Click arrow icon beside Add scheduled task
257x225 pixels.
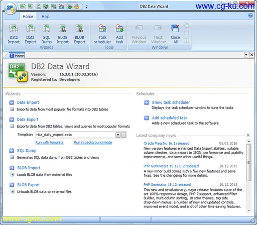pyautogui.click(x=147, y=118)
